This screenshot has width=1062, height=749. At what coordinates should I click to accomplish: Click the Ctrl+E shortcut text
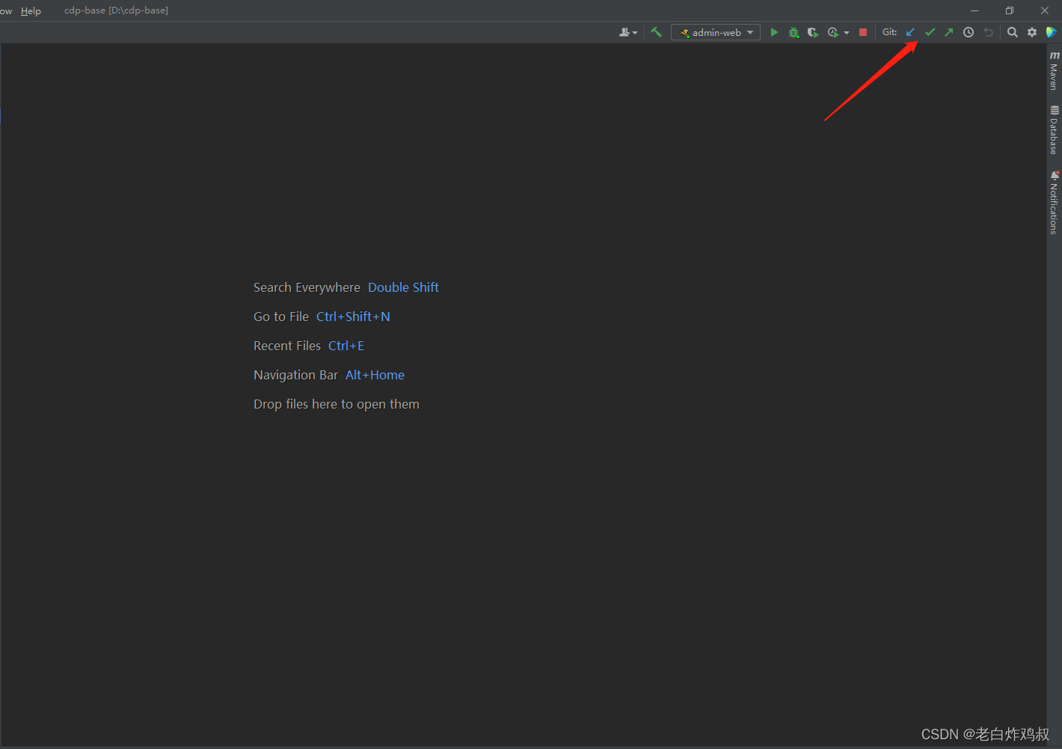[346, 346]
